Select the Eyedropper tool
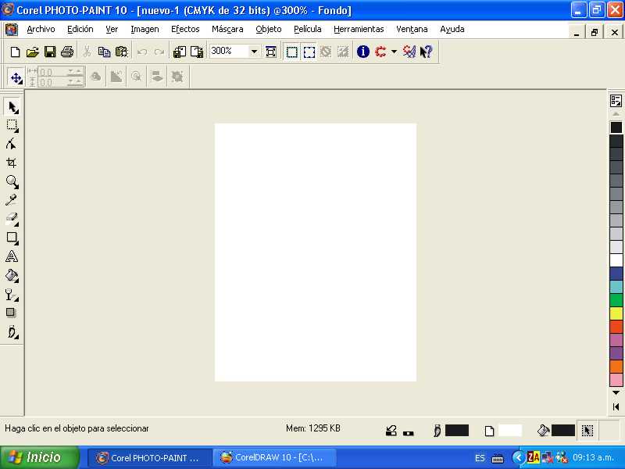This screenshot has height=469, width=625. click(12, 200)
